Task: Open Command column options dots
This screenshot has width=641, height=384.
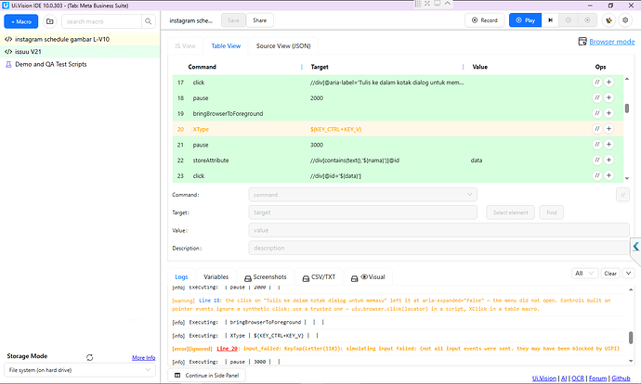Action: [302, 67]
